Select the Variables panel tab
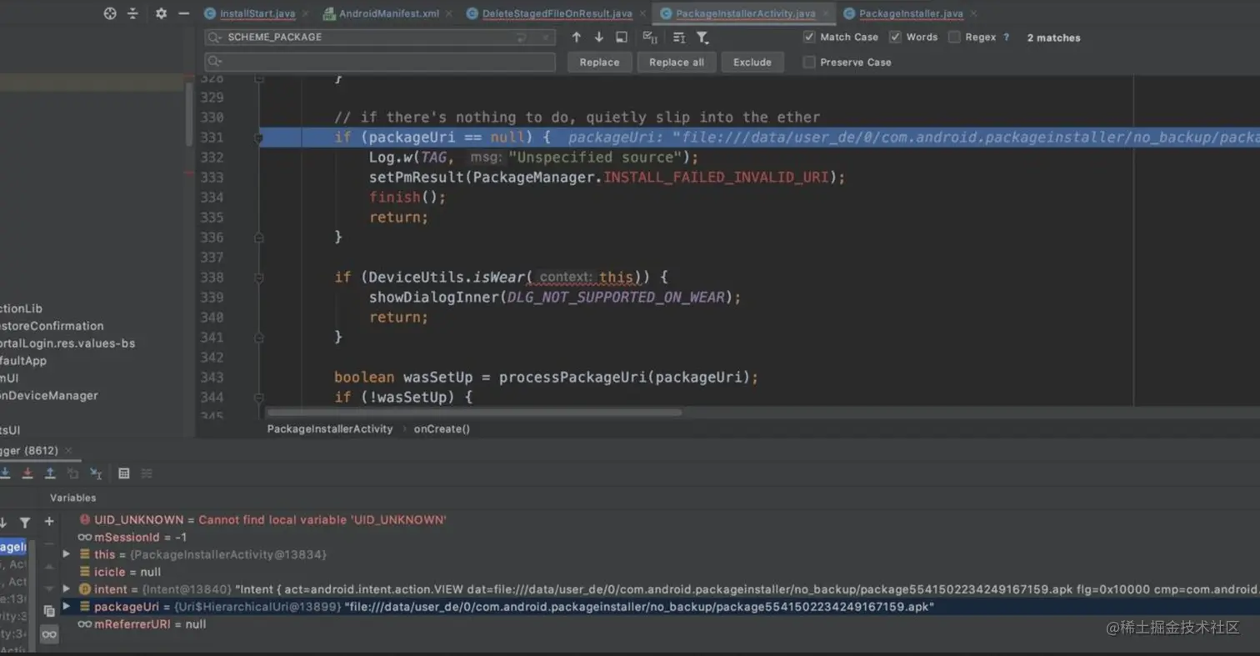1260x656 pixels. (x=72, y=498)
